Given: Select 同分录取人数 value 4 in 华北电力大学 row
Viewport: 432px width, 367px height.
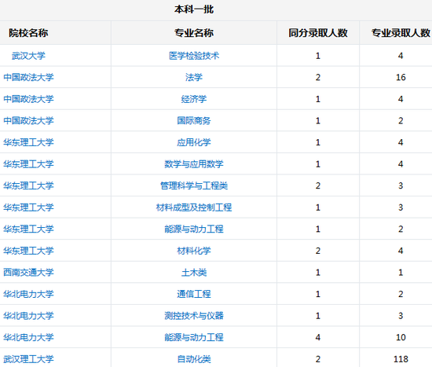Looking at the screenshot, I should pos(318,337).
